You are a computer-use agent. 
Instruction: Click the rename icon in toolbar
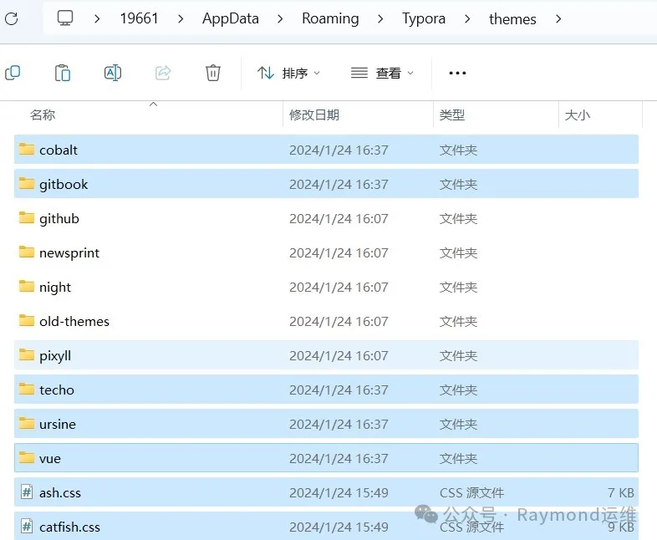pos(113,73)
